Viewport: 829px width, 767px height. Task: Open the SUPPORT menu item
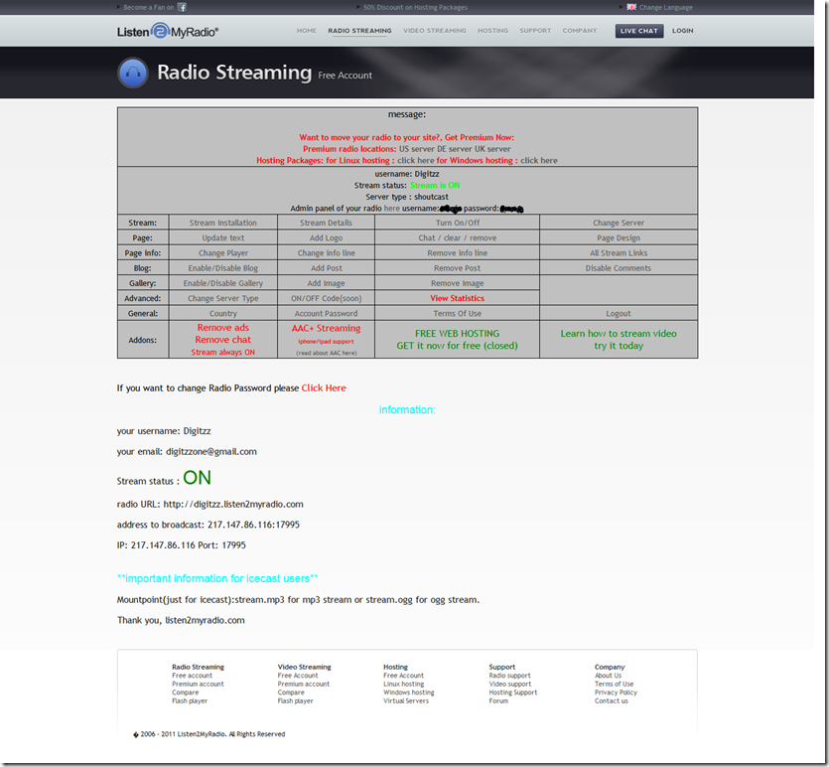(x=535, y=31)
